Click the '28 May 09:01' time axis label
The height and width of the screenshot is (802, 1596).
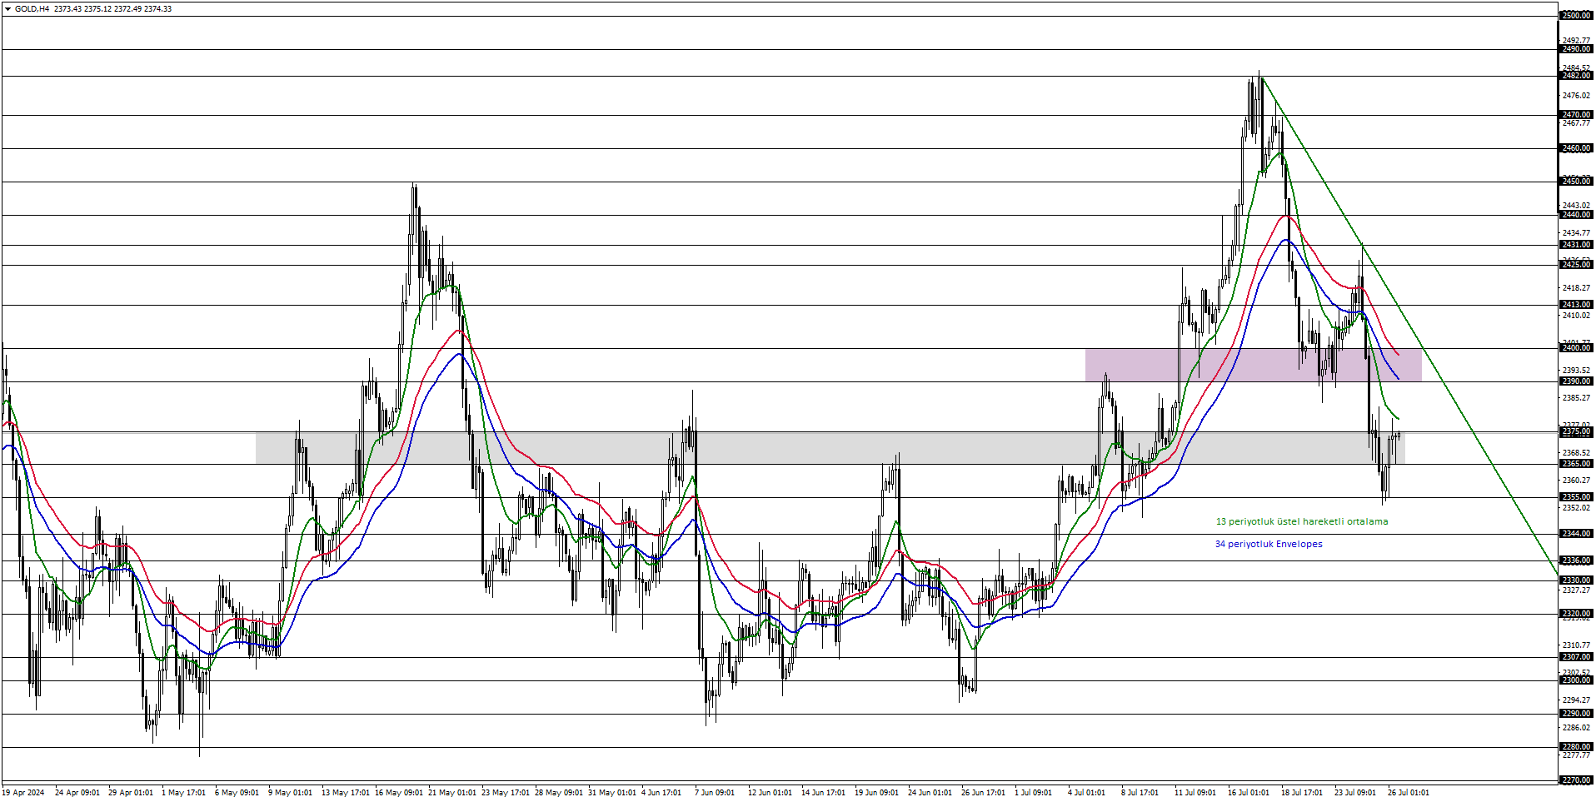(x=559, y=793)
